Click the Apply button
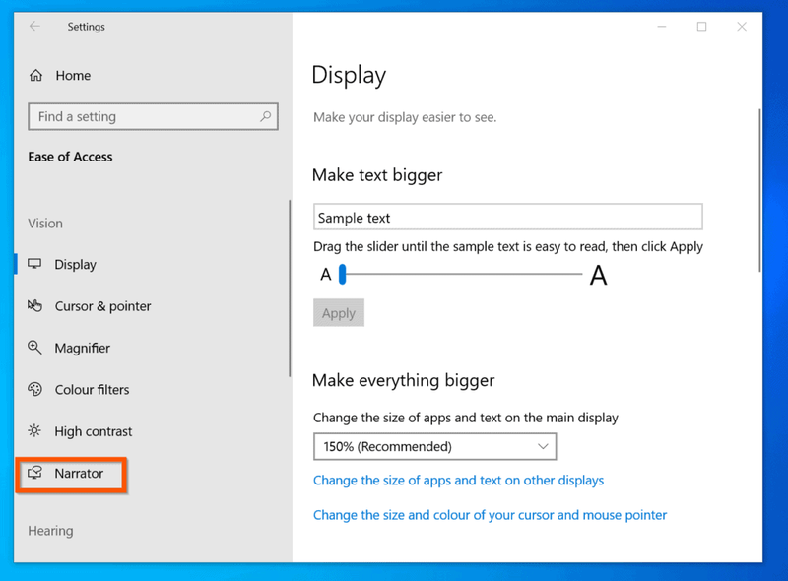Screen dimensions: 788x581 coord(339,312)
